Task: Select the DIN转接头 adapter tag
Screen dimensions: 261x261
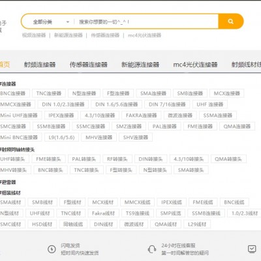Action: pyautogui.click(x=151, y=159)
